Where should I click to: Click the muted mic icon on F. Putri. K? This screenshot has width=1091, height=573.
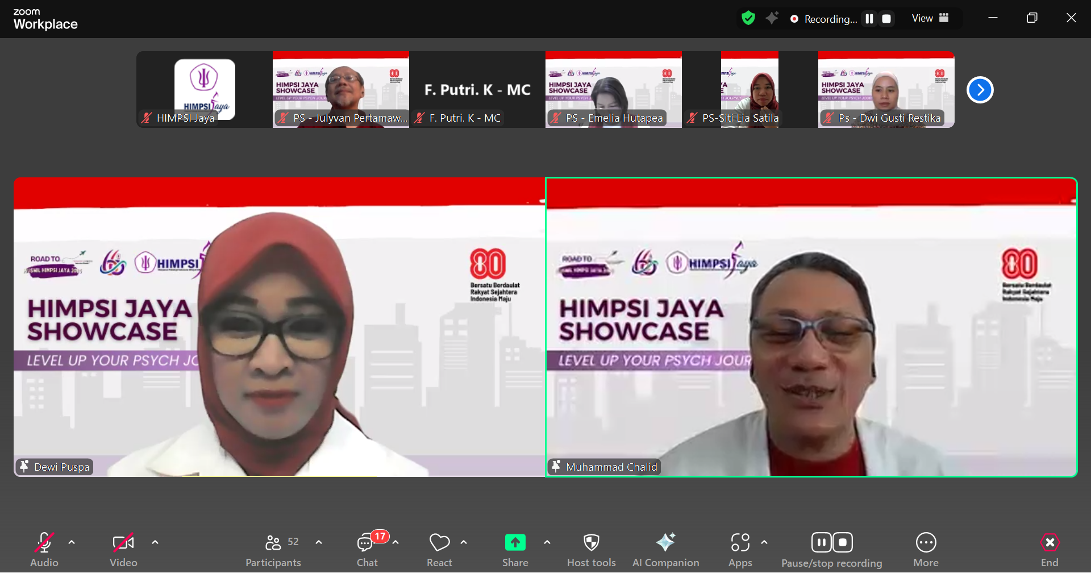419,118
